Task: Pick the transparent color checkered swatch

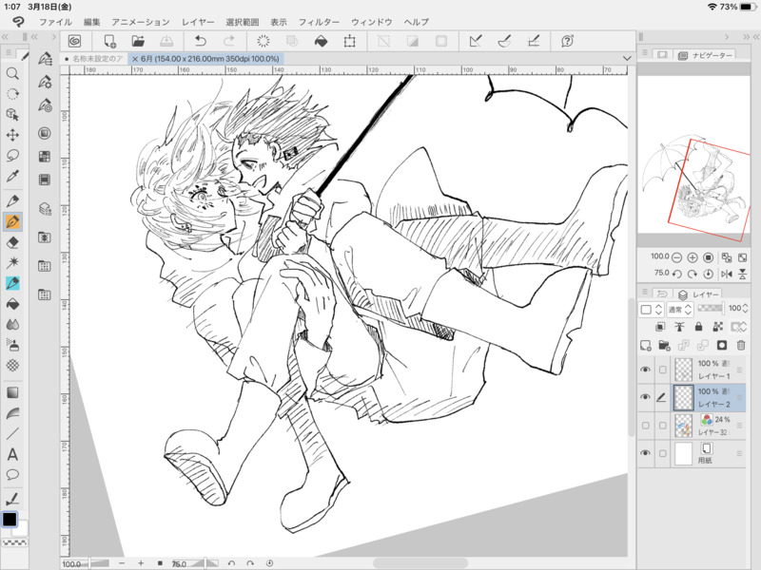Action: click(14, 542)
